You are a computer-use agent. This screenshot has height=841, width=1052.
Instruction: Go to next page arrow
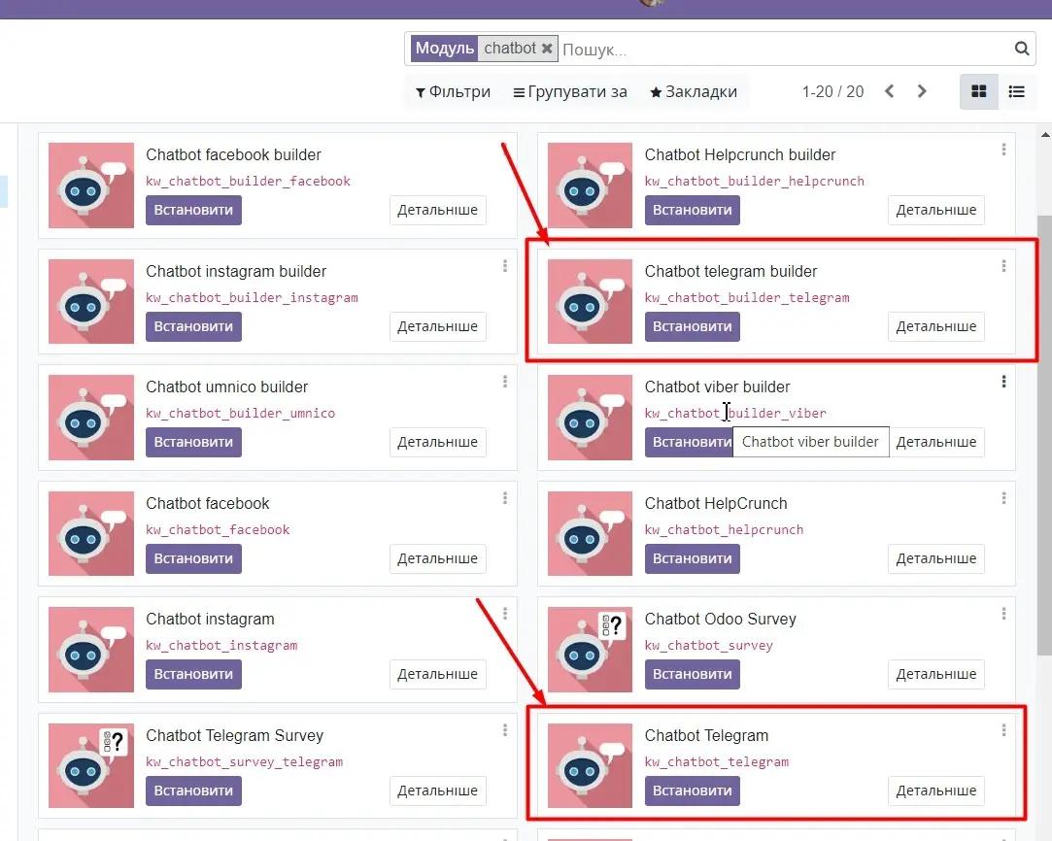[x=922, y=91]
